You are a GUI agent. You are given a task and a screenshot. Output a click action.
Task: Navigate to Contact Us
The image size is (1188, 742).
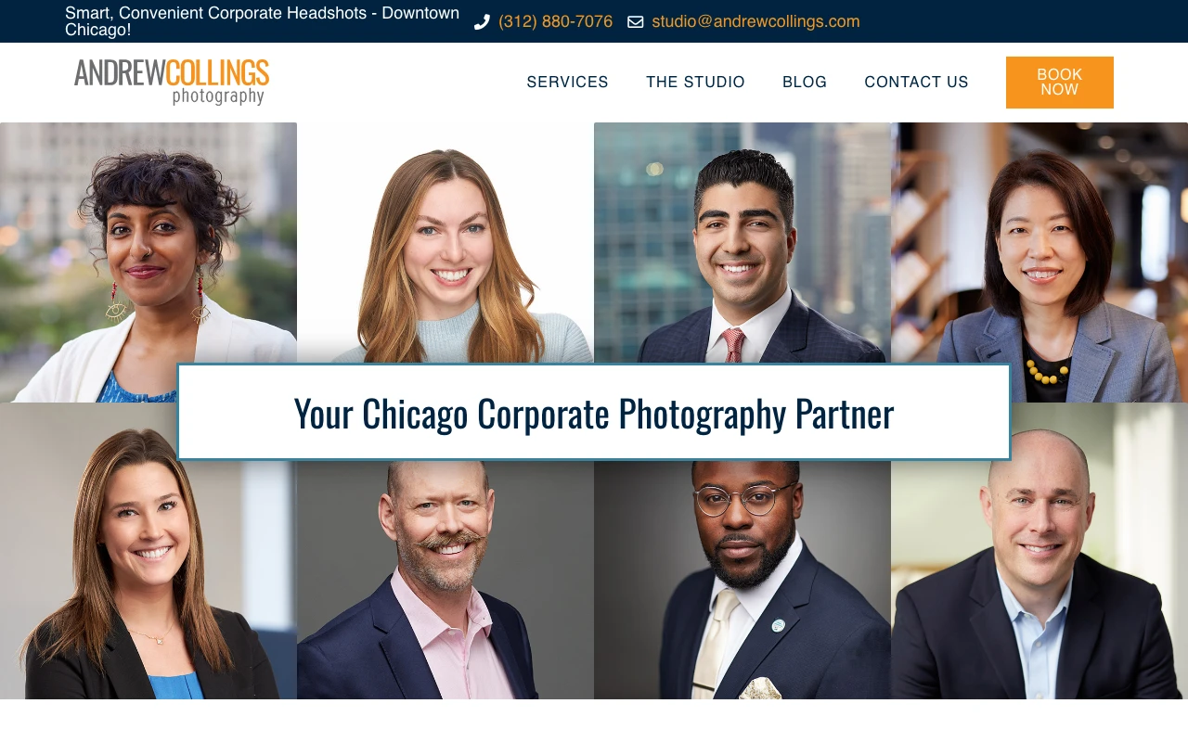[x=916, y=83]
